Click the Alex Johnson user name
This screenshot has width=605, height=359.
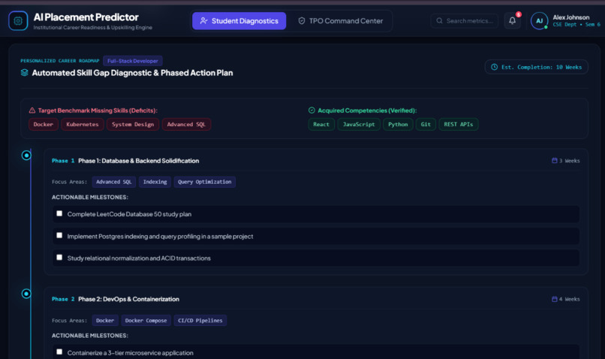(571, 17)
